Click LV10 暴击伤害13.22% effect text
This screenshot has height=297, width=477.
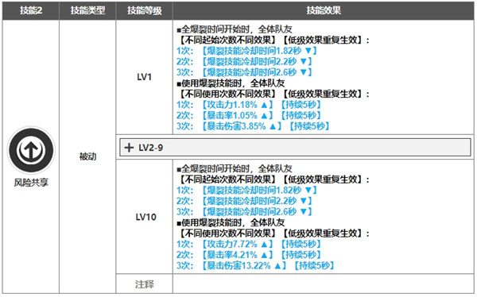click(x=244, y=266)
